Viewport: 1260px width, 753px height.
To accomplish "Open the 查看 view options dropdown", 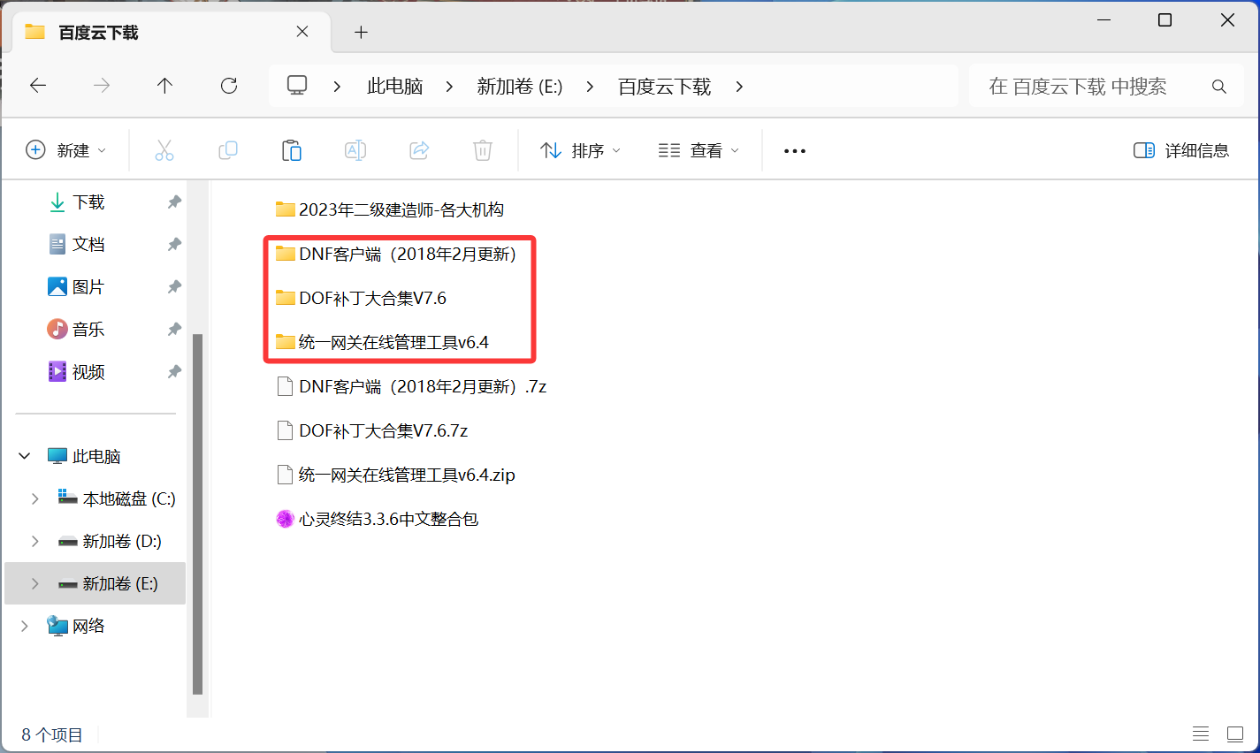I will point(698,149).
